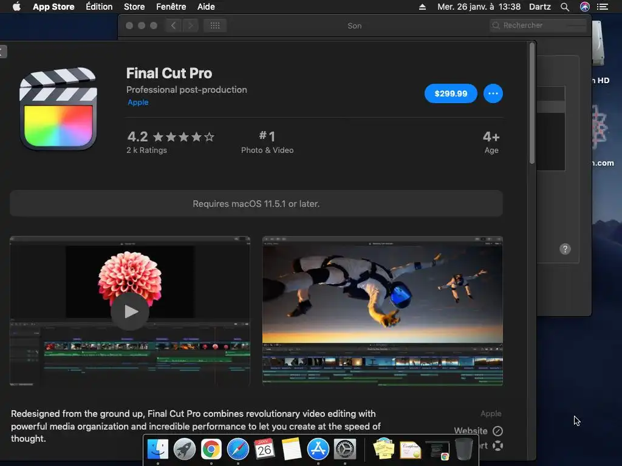
Task: Open the developer Website link
Action: click(x=478, y=431)
